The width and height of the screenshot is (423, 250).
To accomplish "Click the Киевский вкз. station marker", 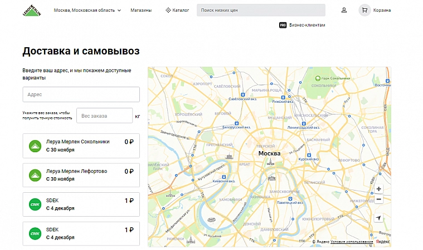I will 224,177.
